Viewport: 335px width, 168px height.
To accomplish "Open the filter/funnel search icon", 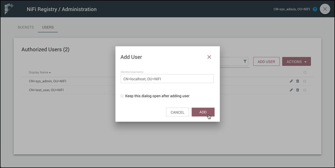I will 245,61.
